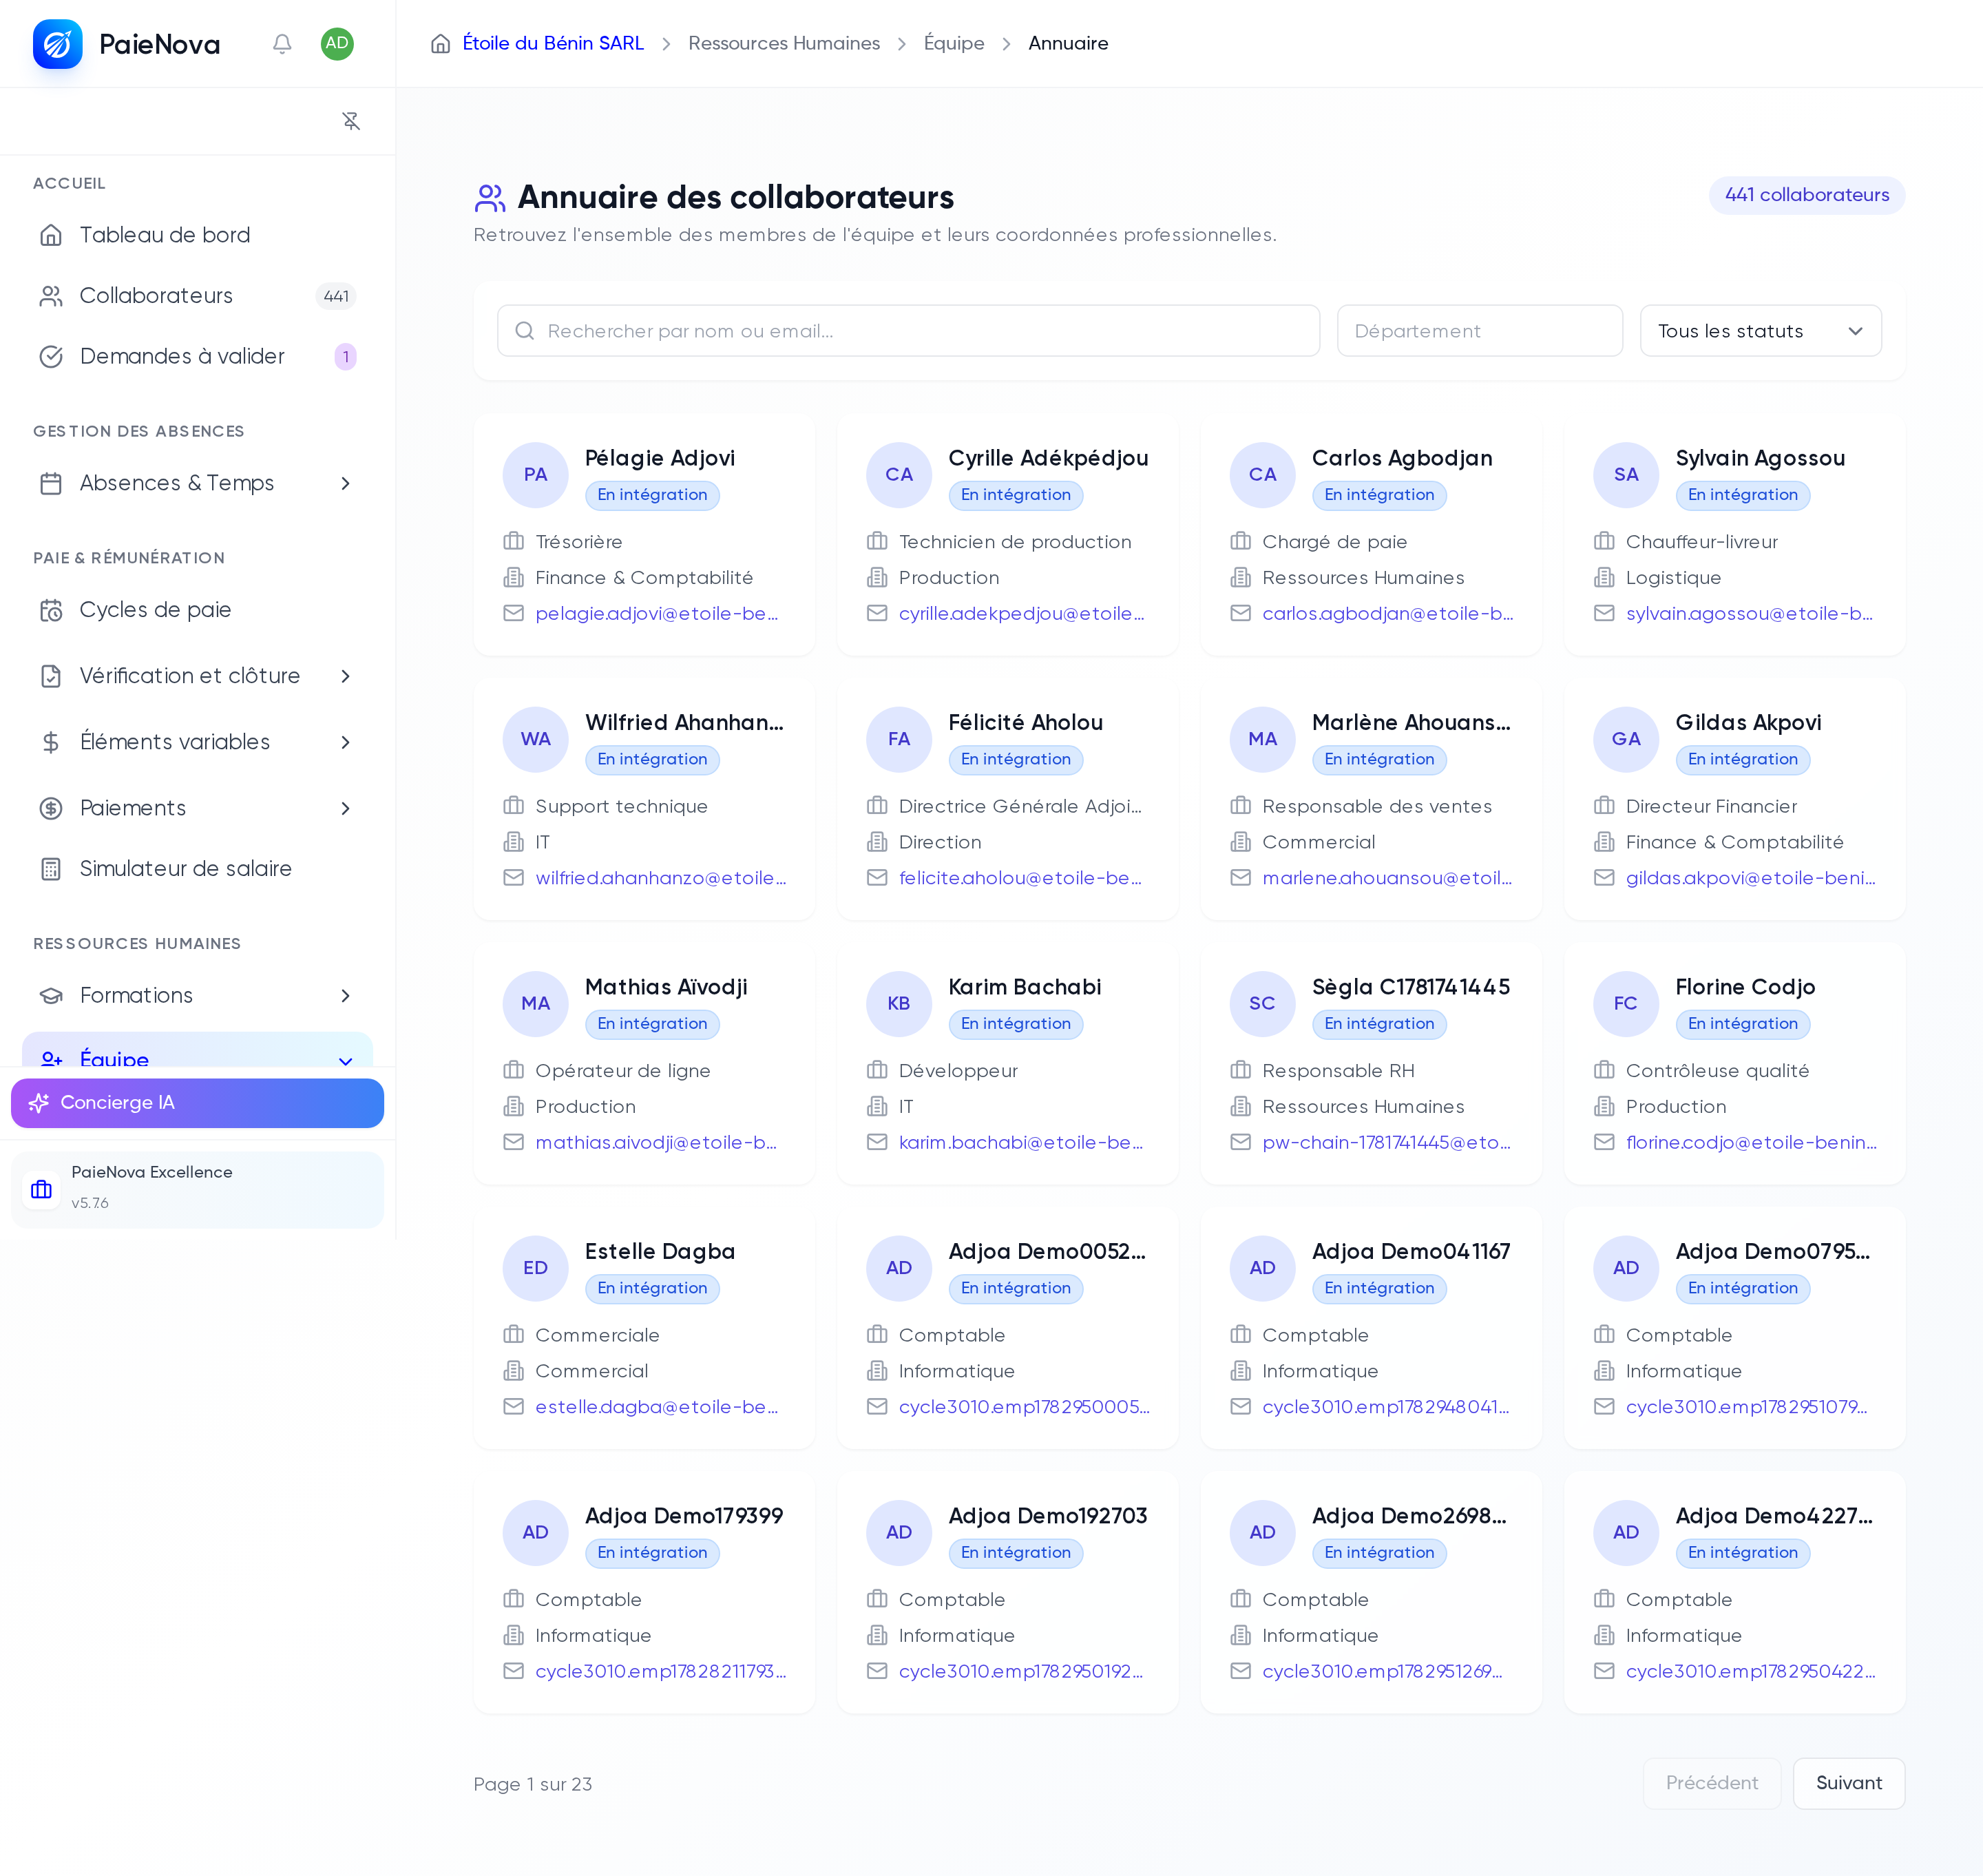The width and height of the screenshot is (1983, 1876).
Task: Click Équipe breadcrumb item
Action: click(953, 44)
